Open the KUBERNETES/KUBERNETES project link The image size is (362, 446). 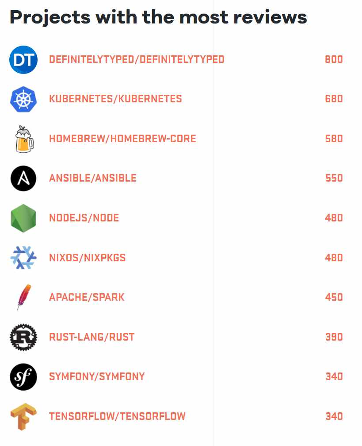pos(115,99)
